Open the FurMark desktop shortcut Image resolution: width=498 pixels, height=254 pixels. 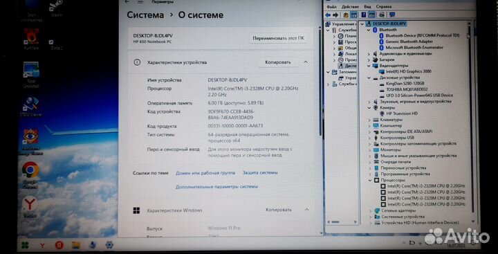(31, 39)
